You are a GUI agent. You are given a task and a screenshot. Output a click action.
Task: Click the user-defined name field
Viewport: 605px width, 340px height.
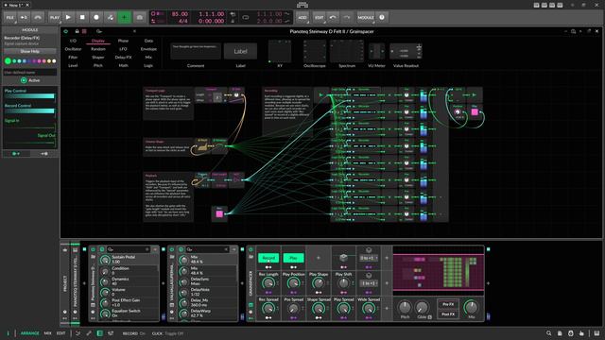(30, 72)
